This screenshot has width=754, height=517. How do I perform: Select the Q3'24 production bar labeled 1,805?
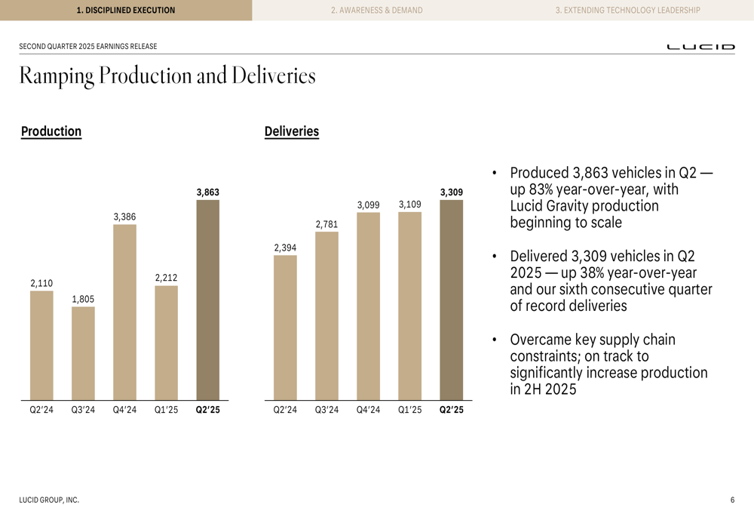tap(83, 353)
